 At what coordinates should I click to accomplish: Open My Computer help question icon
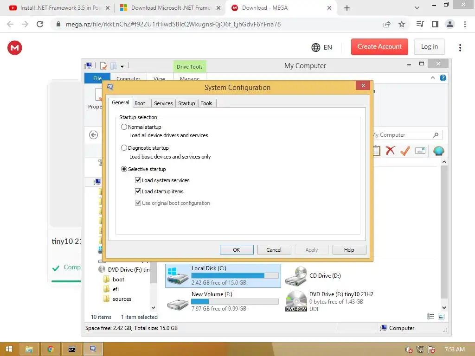pos(443,78)
